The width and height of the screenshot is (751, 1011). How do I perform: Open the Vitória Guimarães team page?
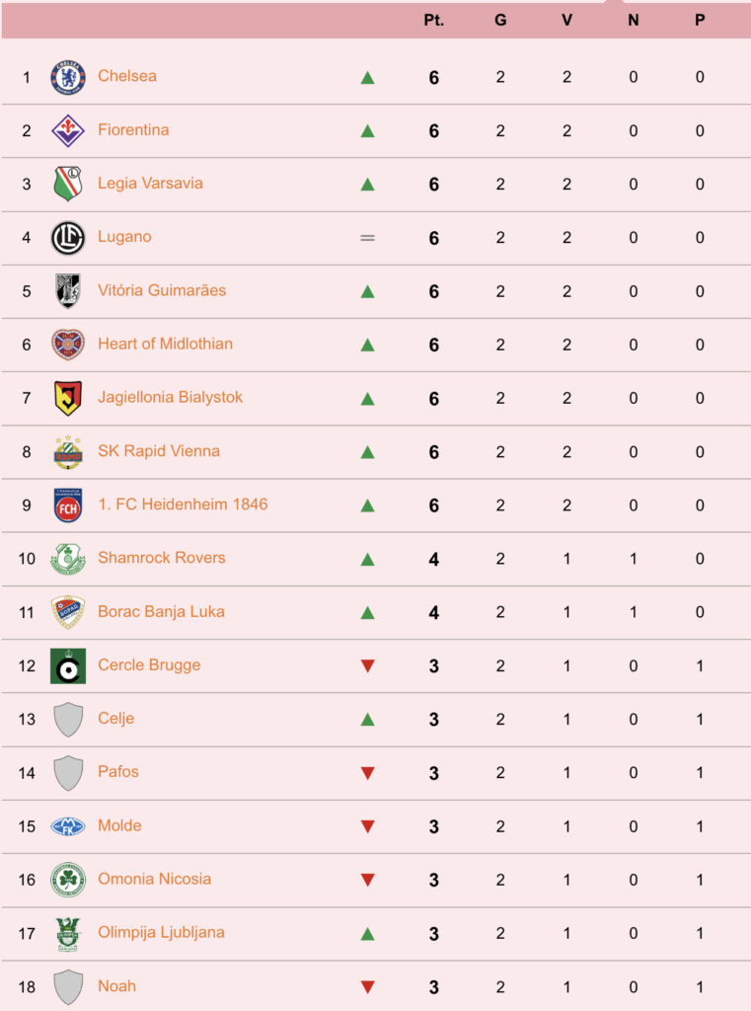pyautogui.click(x=162, y=290)
